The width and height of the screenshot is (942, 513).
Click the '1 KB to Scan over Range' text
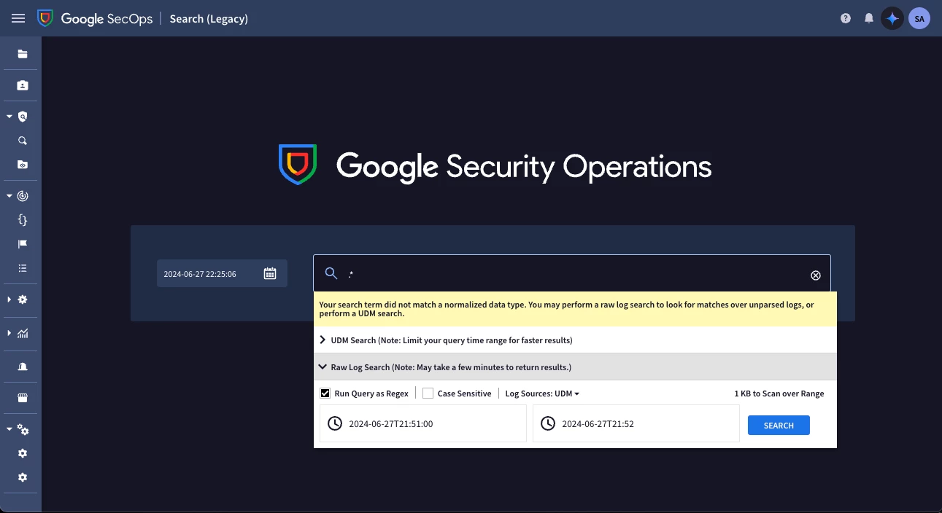[x=779, y=393]
